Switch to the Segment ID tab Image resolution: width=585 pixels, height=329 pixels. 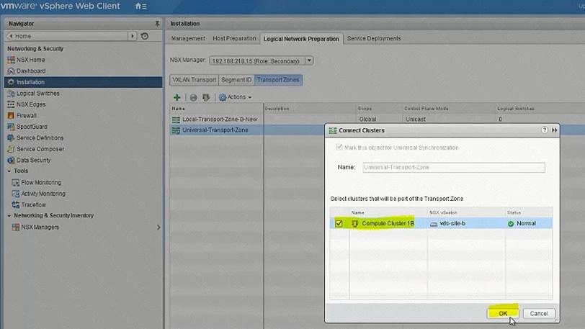[x=236, y=79]
